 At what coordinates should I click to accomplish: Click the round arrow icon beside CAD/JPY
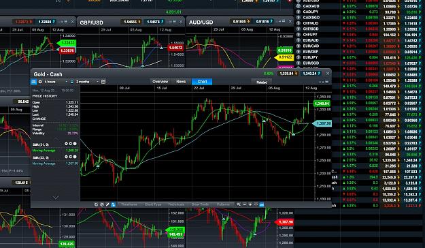click(299, 12)
